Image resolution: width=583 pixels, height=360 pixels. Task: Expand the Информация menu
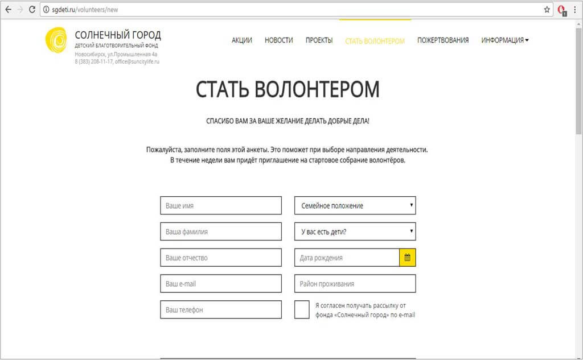point(504,40)
